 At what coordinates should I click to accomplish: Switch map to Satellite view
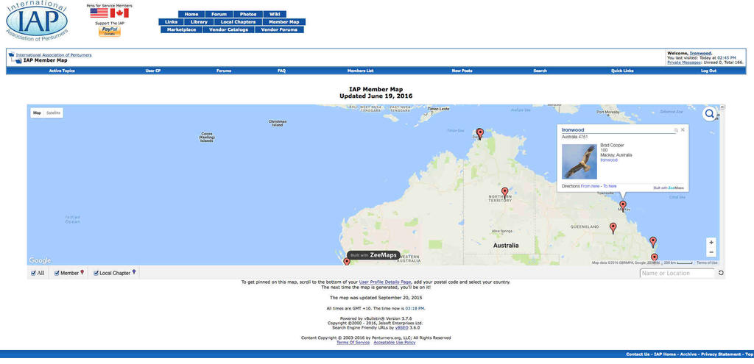(54, 113)
